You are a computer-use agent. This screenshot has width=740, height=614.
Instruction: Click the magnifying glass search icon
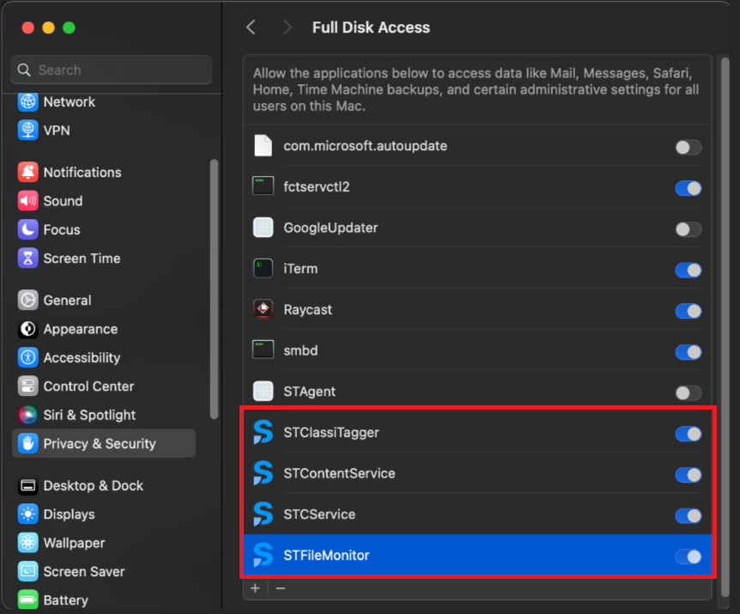(x=24, y=70)
